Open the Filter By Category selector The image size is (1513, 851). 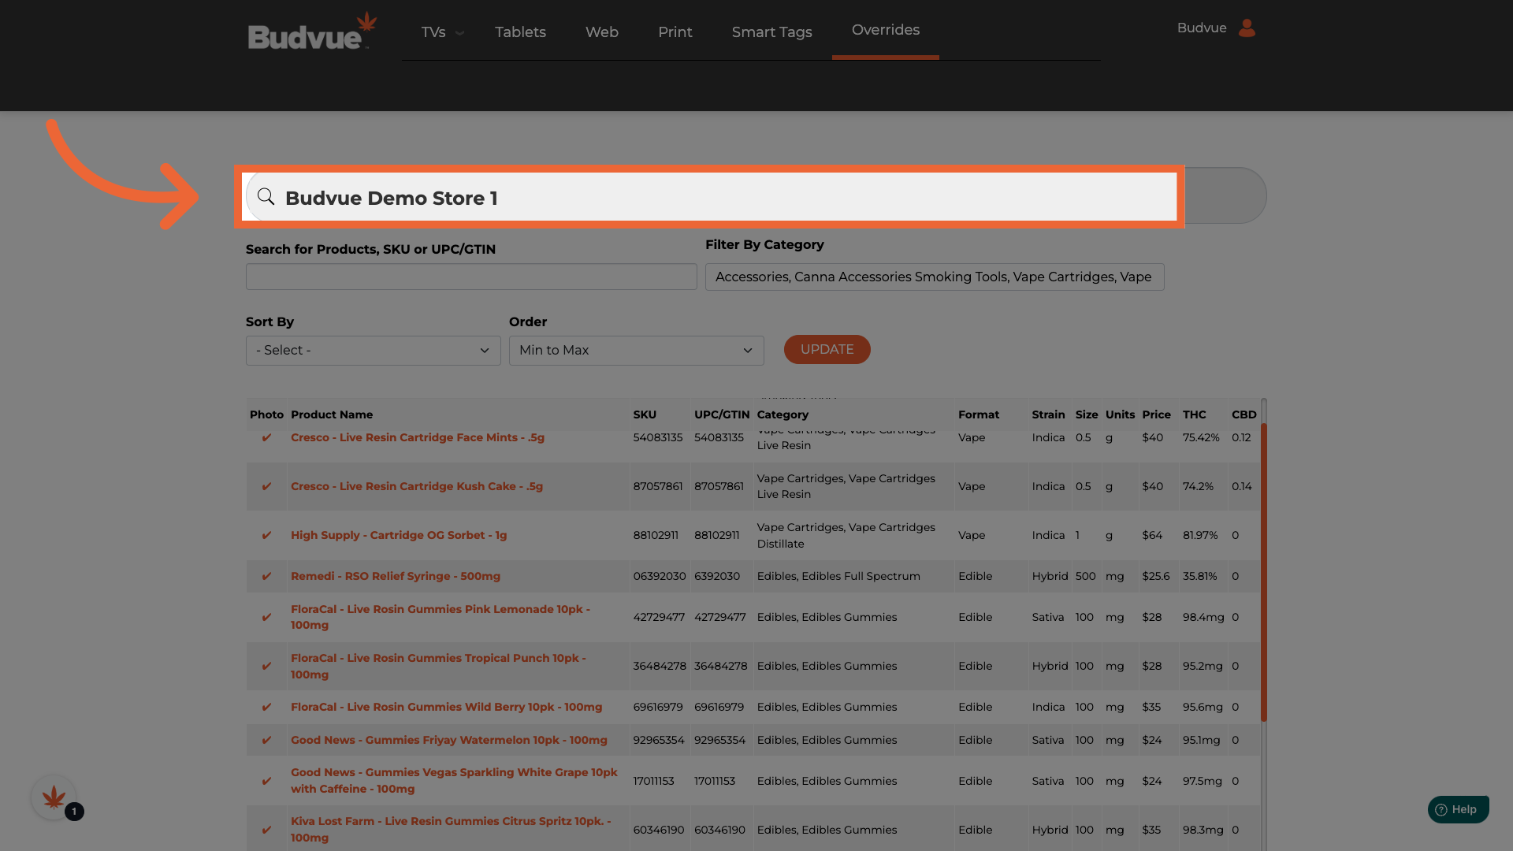coord(934,277)
